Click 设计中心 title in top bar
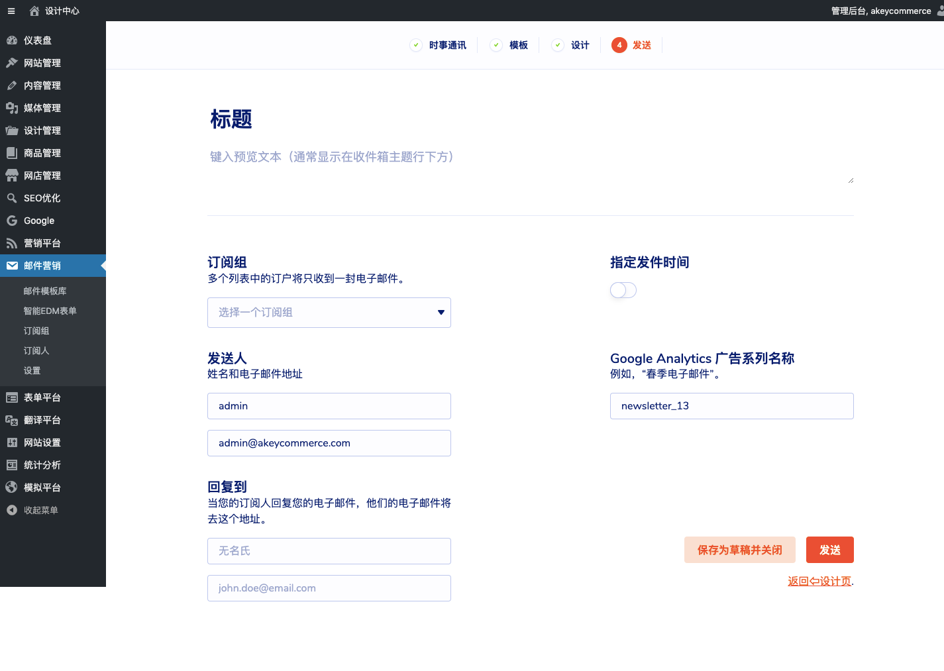Screen dimensions: 944x671 coord(62,11)
